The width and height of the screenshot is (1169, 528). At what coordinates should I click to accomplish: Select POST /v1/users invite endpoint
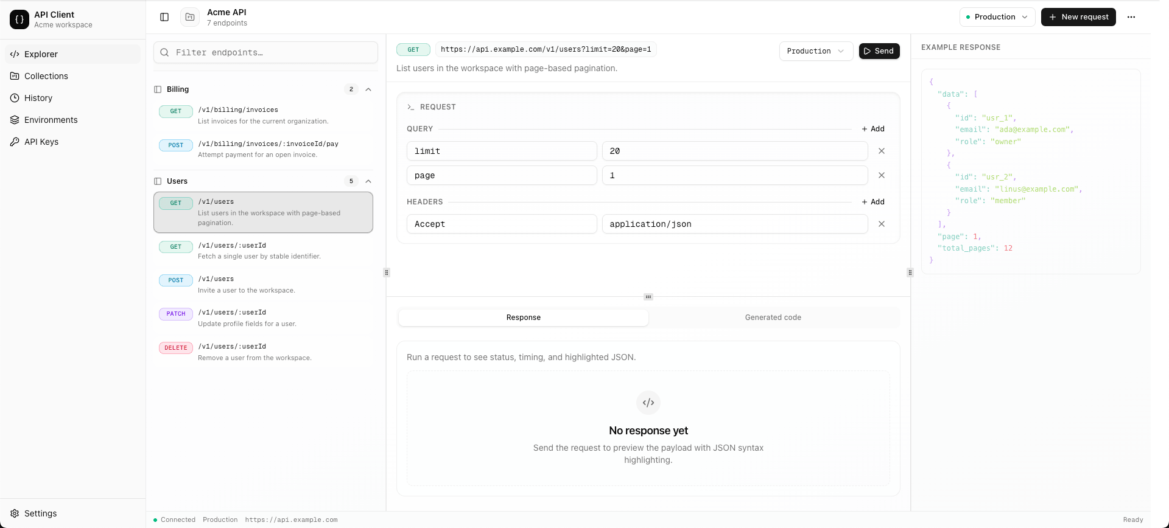coord(263,284)
